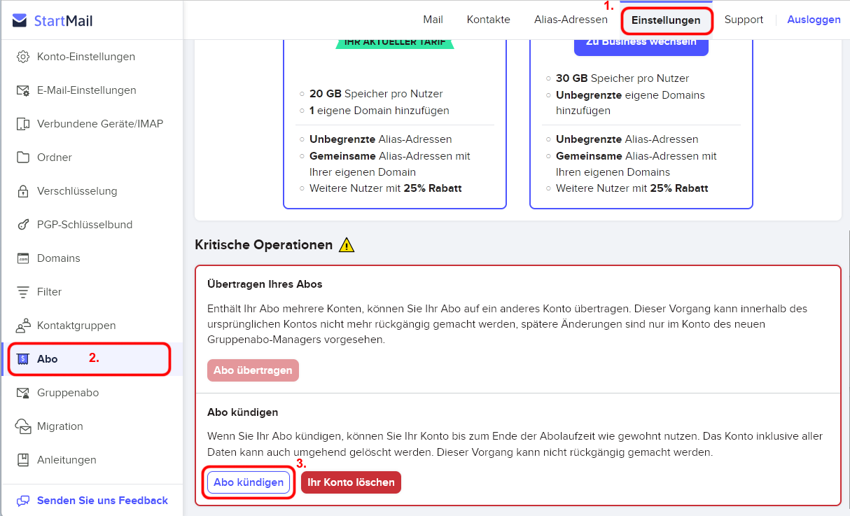The height and width of the screenshot is (516, 850).
Task: Click the Abo übertragen button
Action: point(253,370)
